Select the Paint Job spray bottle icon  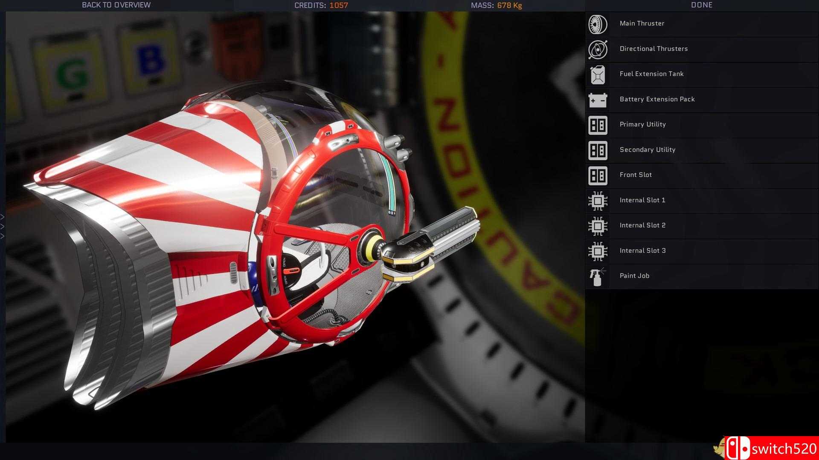598,277
